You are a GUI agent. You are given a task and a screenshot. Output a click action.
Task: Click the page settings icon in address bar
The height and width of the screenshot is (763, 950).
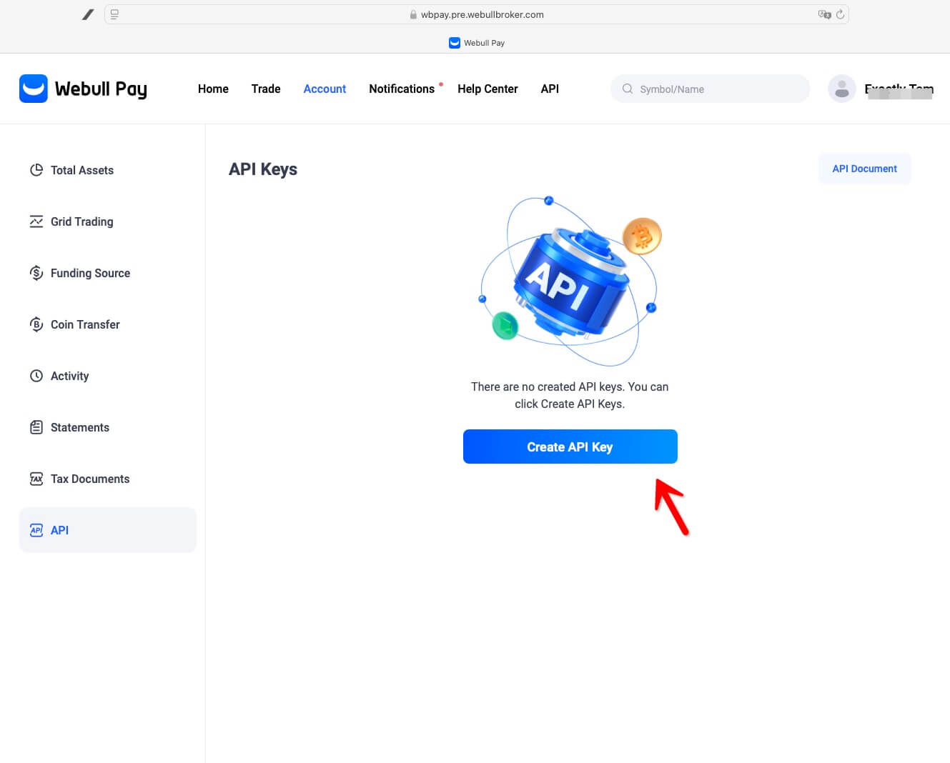point(114,14)
